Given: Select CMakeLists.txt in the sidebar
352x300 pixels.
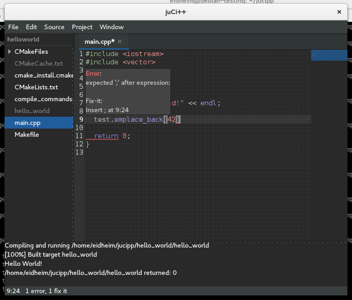Looking at the screenshot, I should coord(36,87).
